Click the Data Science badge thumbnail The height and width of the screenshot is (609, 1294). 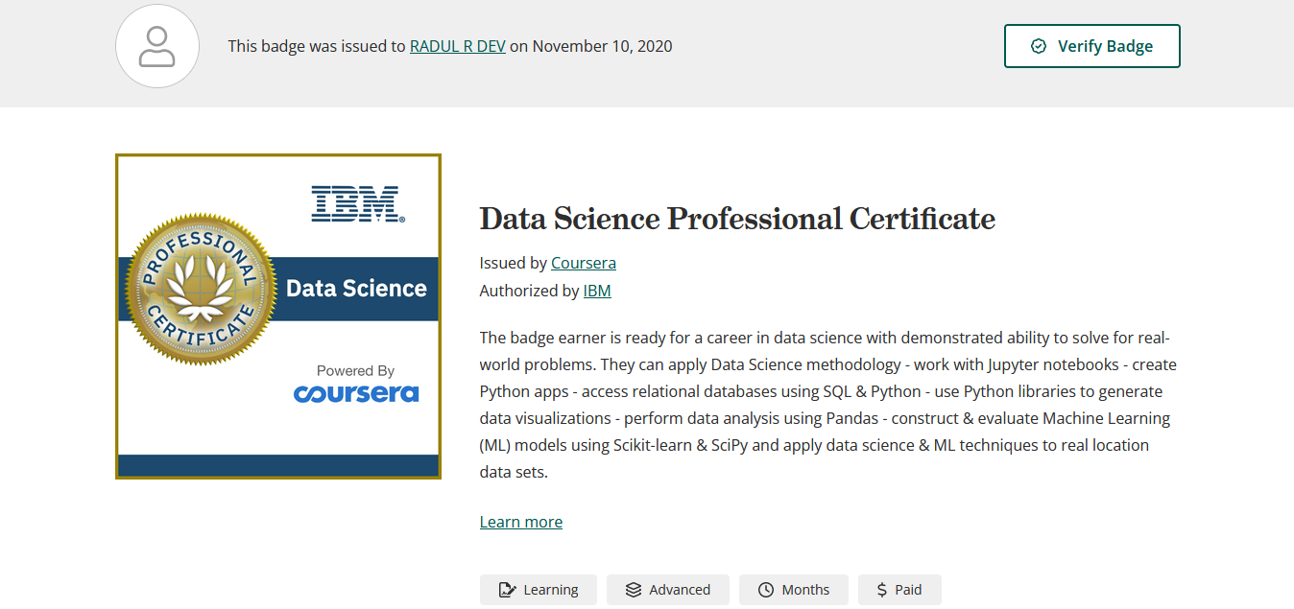pos(277,316)
